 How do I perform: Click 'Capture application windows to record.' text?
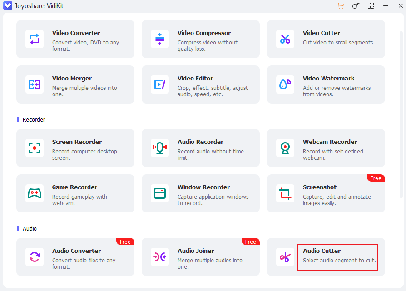point(213,200)
